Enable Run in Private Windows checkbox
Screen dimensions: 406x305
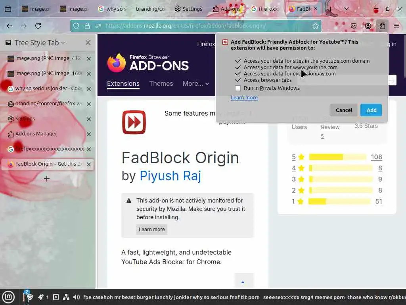click(x=238, y=88)
